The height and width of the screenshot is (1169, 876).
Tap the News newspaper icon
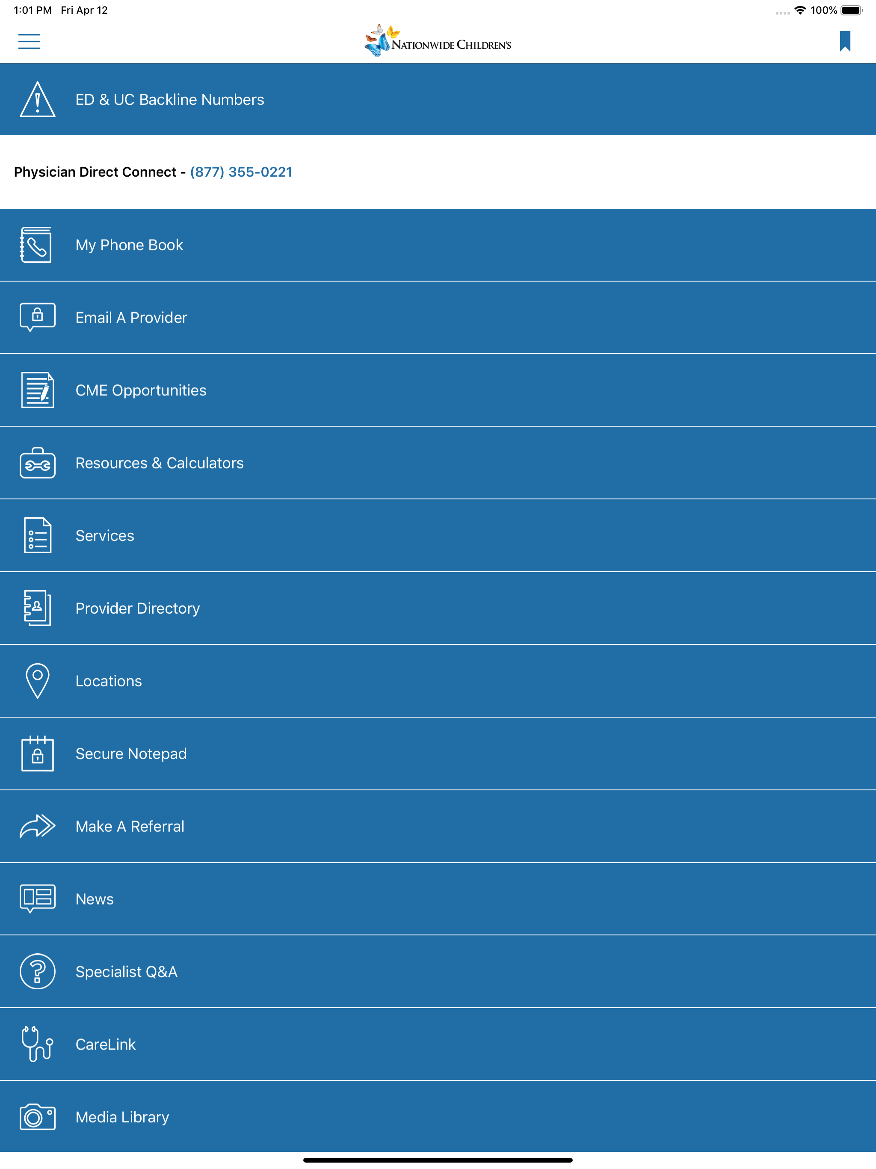(38, 899)
